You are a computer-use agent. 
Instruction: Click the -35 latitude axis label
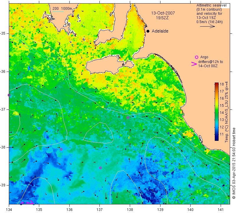point(3,33)
